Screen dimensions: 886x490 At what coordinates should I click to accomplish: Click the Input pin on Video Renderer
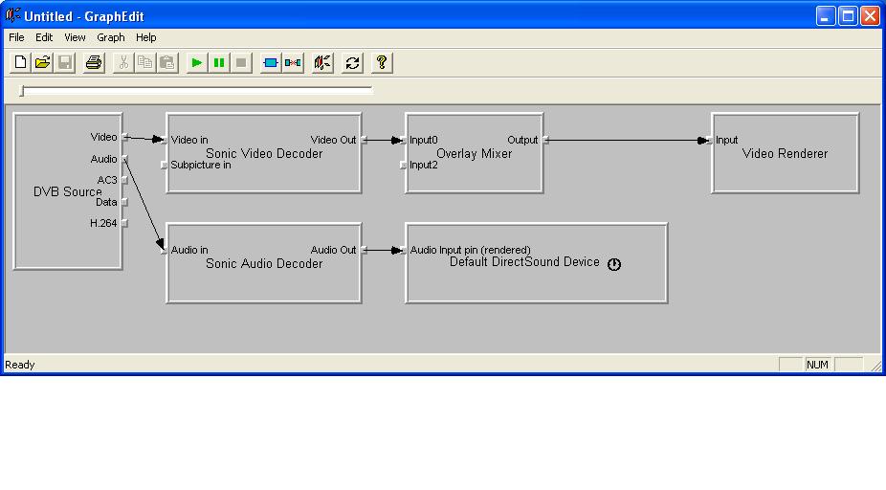tap(709, 140)
